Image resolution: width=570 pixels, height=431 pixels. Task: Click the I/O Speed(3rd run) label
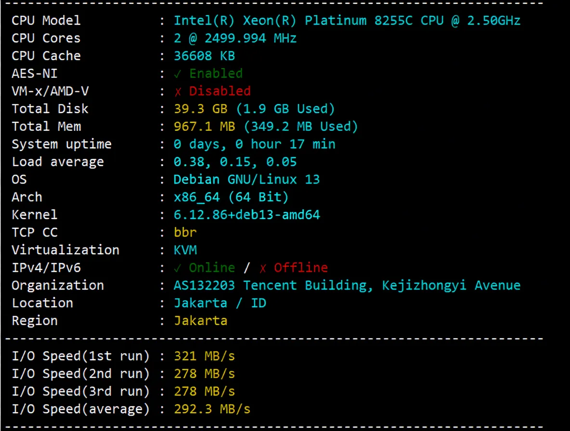pyautogui.click(x=81, y=392)
